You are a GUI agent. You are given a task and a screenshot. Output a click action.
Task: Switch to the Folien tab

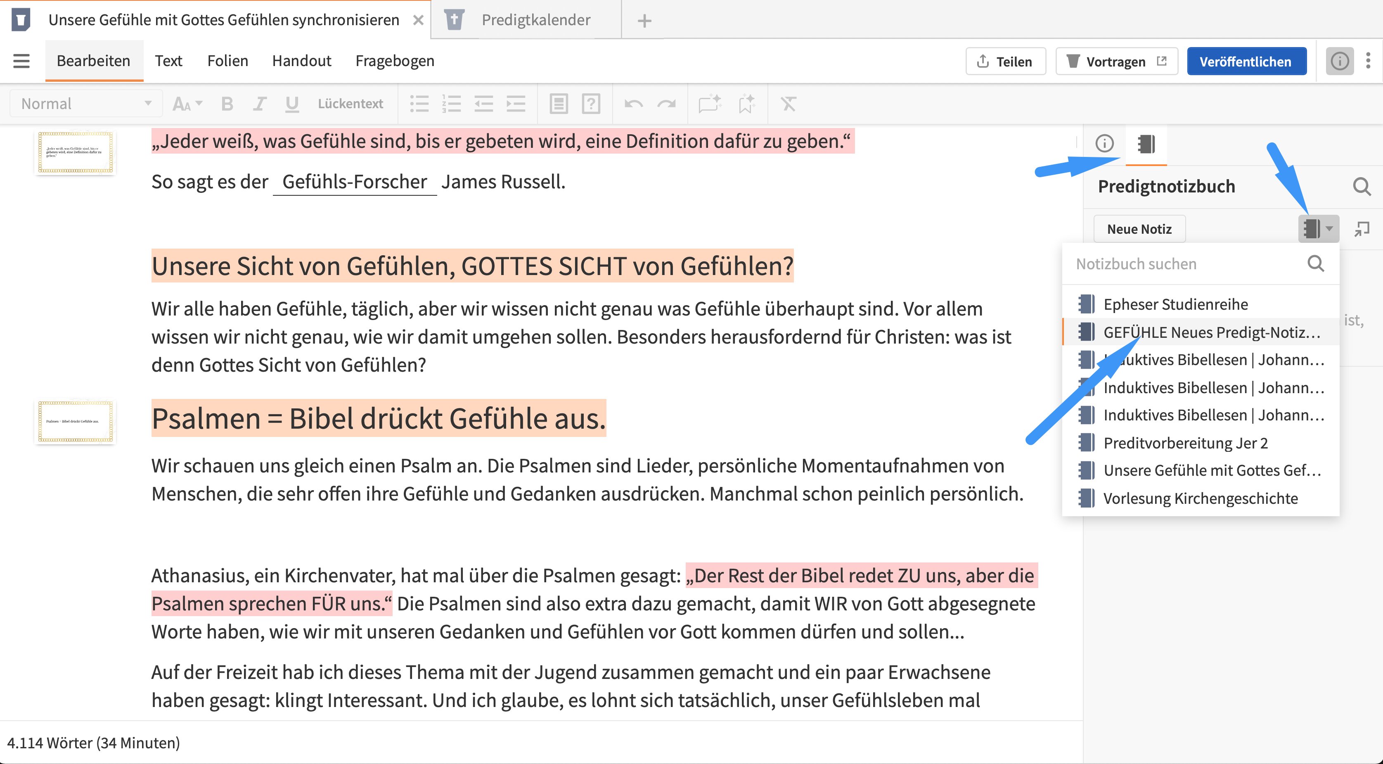[x=227, y=61]
